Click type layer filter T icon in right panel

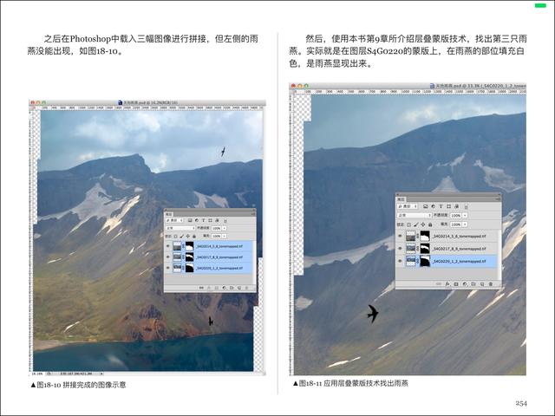pyautogui.click(x=440, y=206)
